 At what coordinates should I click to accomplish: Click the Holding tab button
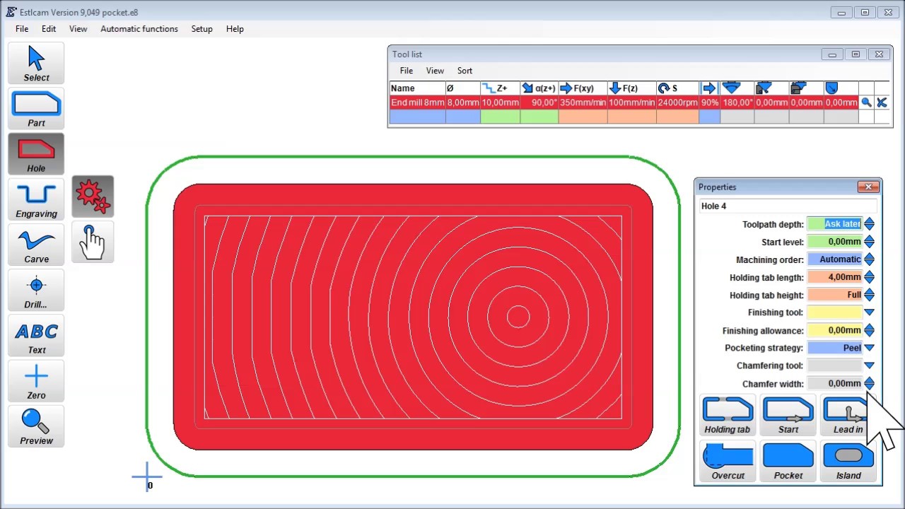[x=728, y=416]
